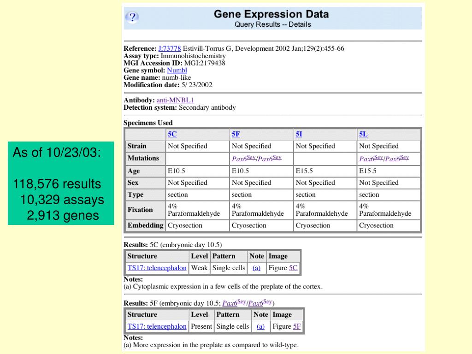Open TS17: telencephalon in 5C results
This screenshot has width=472, height=354.
pos(157,268)
